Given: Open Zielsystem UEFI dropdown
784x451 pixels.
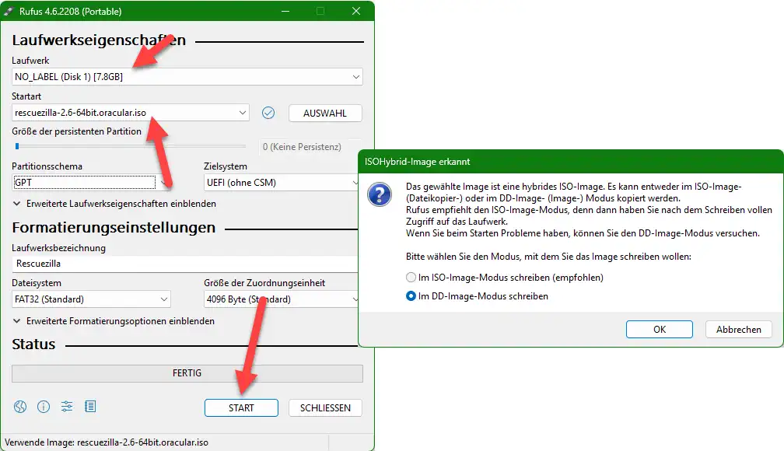Looking at the screenshot, I should (x=282, y=183).
